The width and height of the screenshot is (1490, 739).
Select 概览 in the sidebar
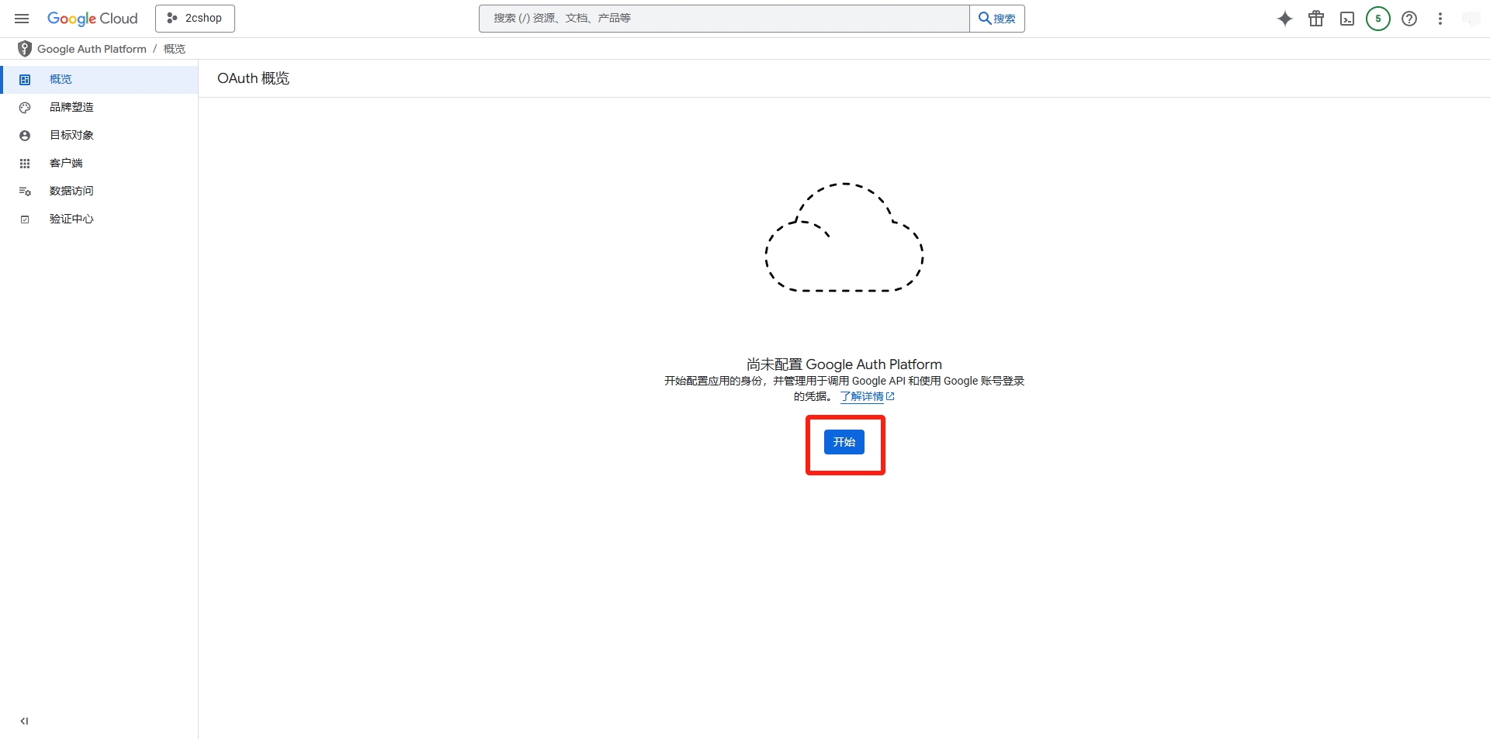(x=99, y=79)
